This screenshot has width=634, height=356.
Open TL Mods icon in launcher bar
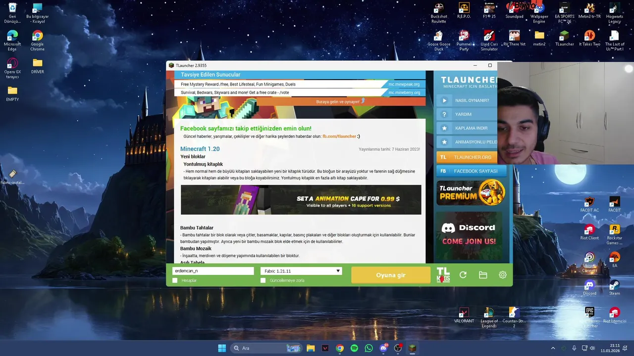pos(443,275)
